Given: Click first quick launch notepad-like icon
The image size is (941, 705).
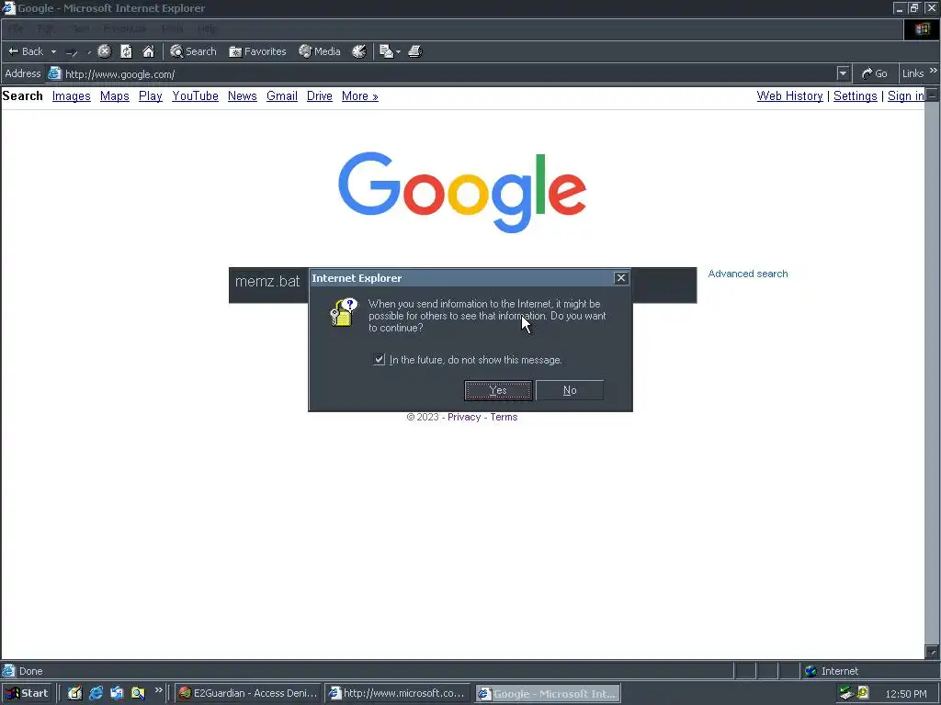Looking at the screenshot, I should click(74, 693).
